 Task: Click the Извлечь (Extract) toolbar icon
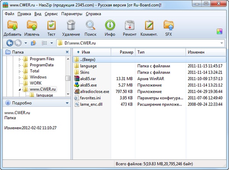[x=32, y=26]
